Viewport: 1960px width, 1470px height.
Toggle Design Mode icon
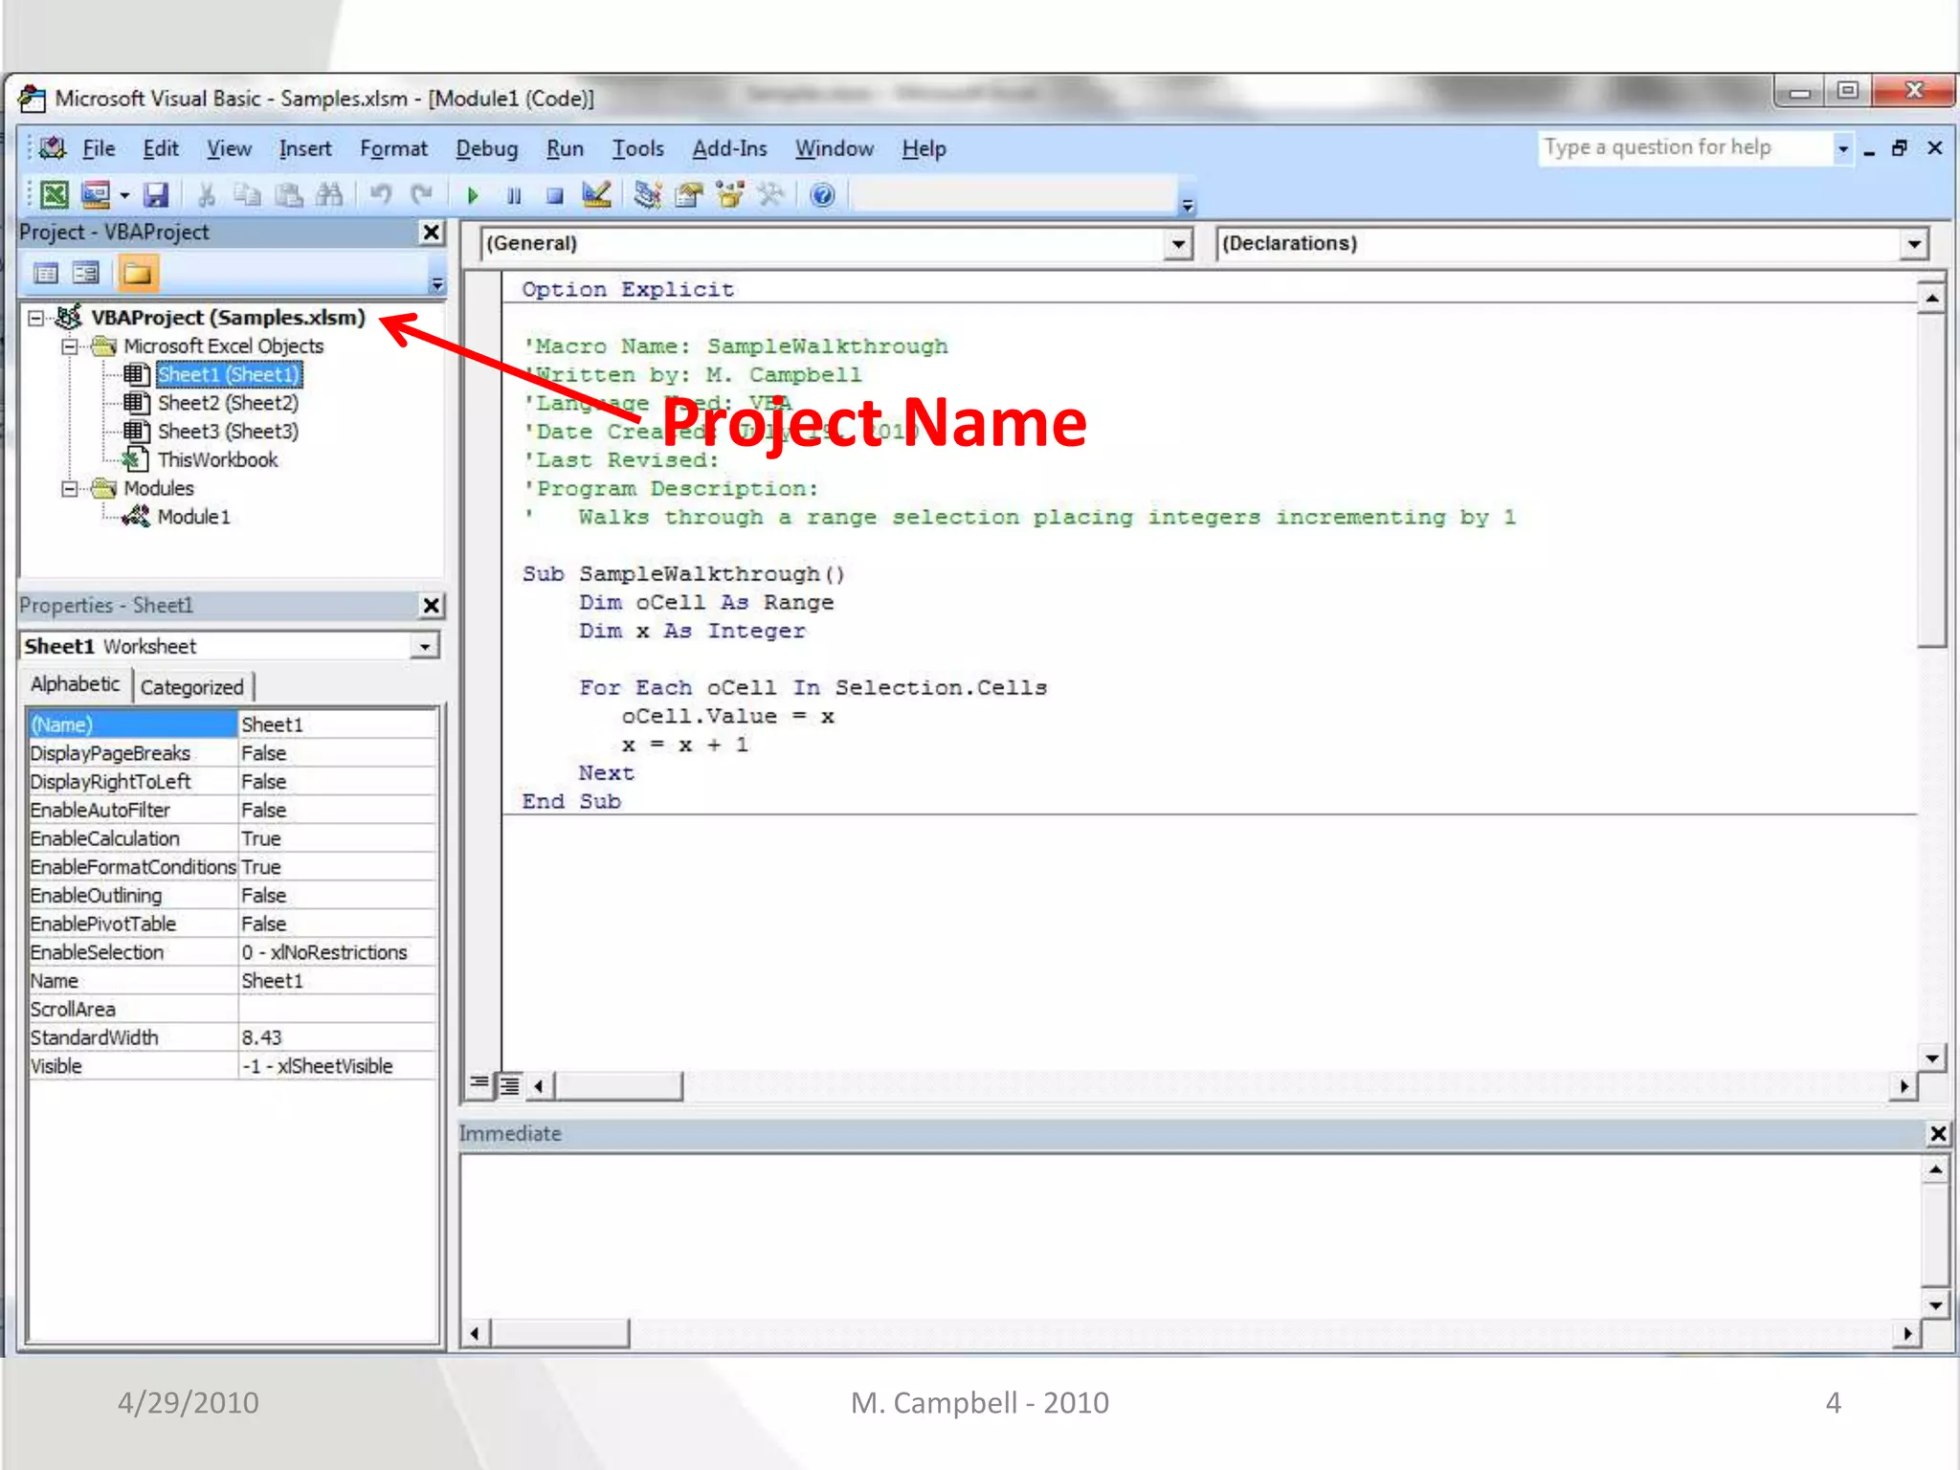[596, 195]
